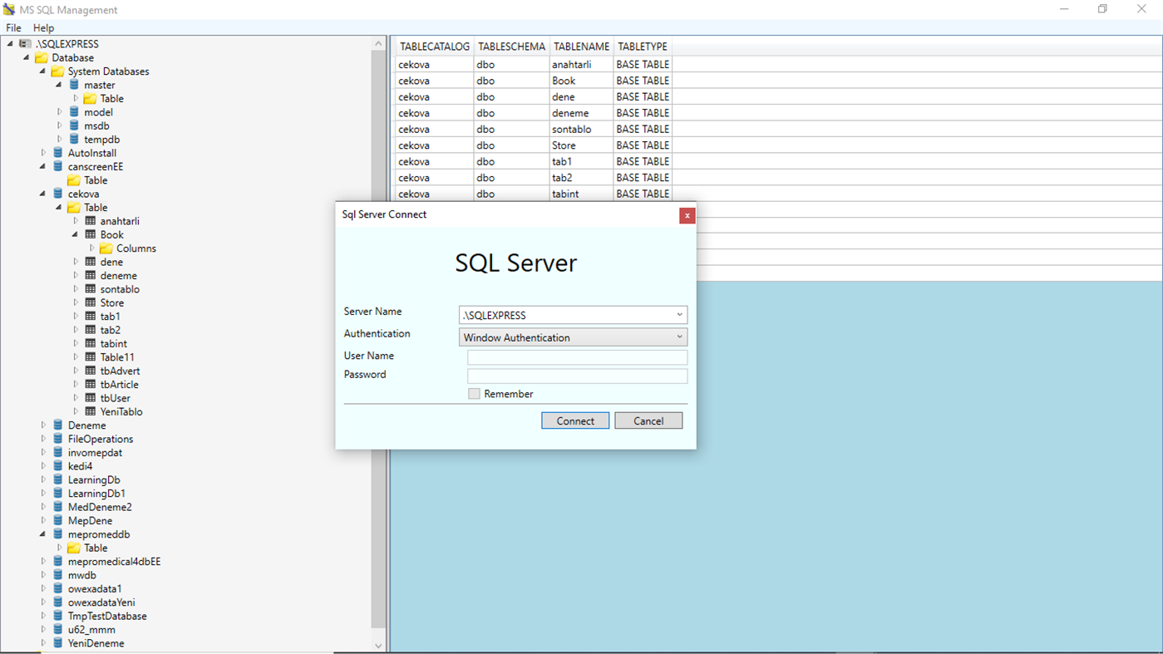Click BASE TABLE cell in sontablo row
This screenshot has width=1163, height=654.
pos(643,129)
